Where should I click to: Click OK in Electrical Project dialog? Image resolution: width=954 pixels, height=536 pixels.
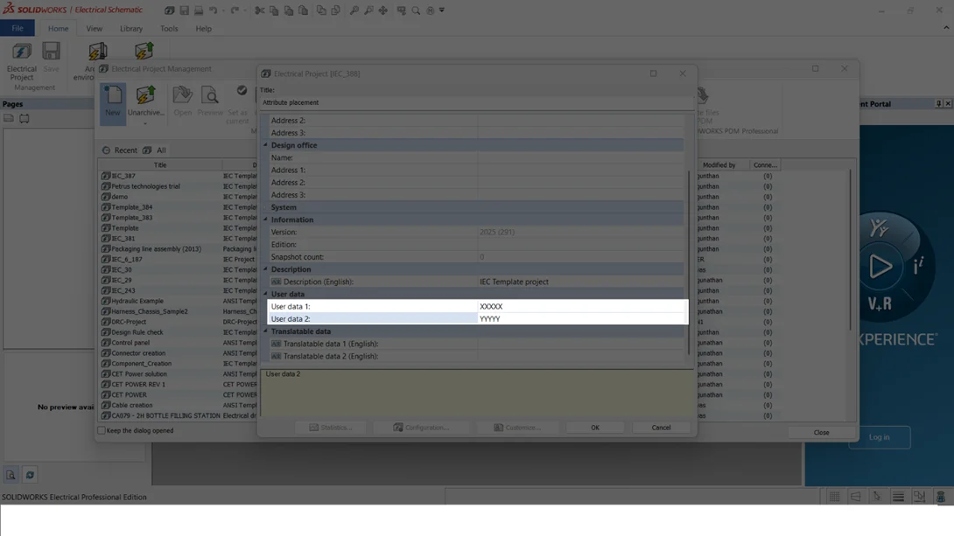point(595,428)
